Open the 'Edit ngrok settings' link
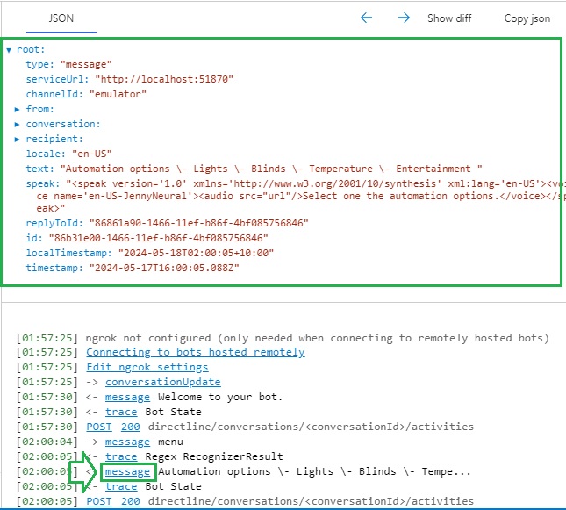This screenshot has width=566, height=510. click(x=147, y=367)
